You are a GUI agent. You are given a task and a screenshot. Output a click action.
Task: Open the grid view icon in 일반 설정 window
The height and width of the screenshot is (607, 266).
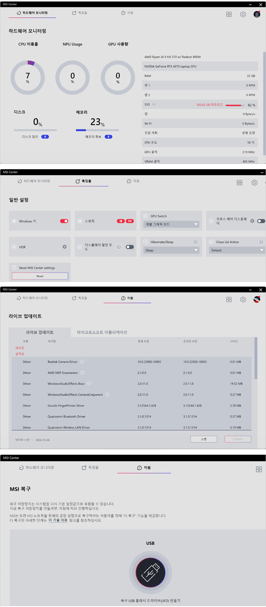pos(240,183)
